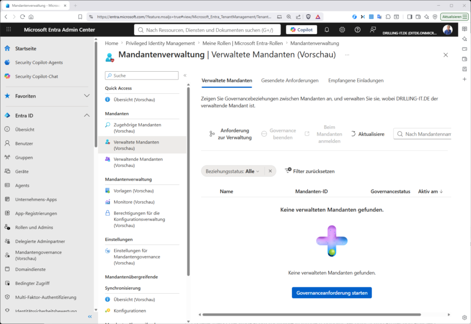Image resolution: width=471 pixels, height=324 pixels.
Task: Open the app launcher waffle menu
Action: pos(9,29)
